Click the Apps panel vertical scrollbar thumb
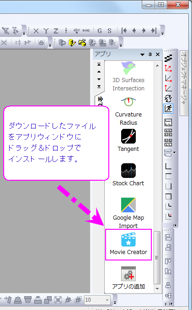The height and width of the screenshot is (310, 192). pos(157,257)
